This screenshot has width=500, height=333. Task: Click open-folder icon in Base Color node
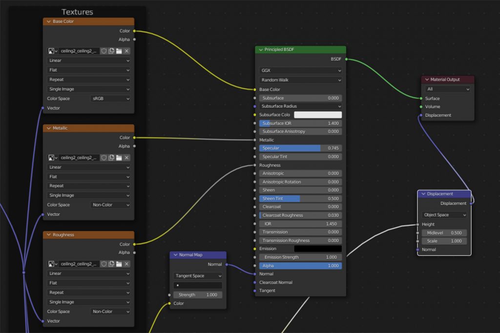coord(119,51)
